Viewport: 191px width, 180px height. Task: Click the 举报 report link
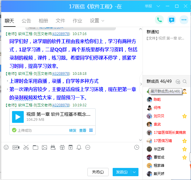(148, 6)
